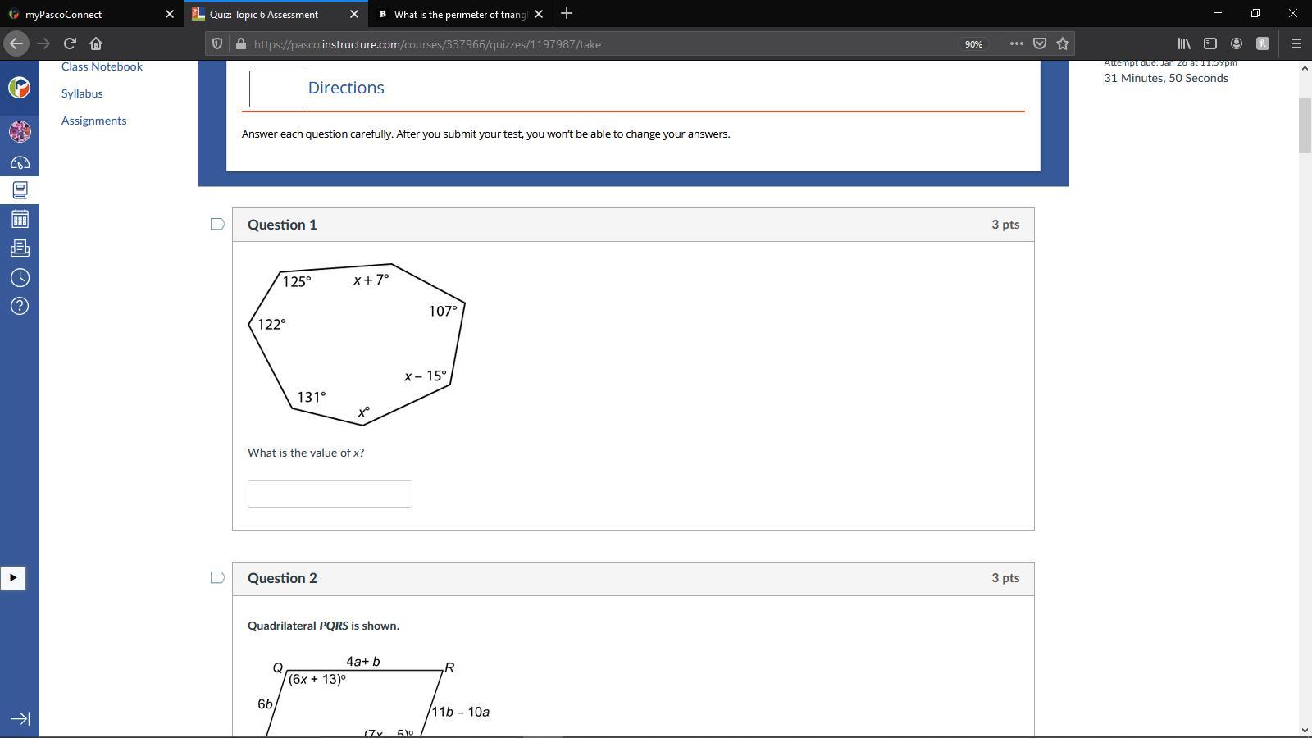Viewport: 1312px width, 738px height.
Task: Open tracking protection shield in address bar
Action: [217, 44]
